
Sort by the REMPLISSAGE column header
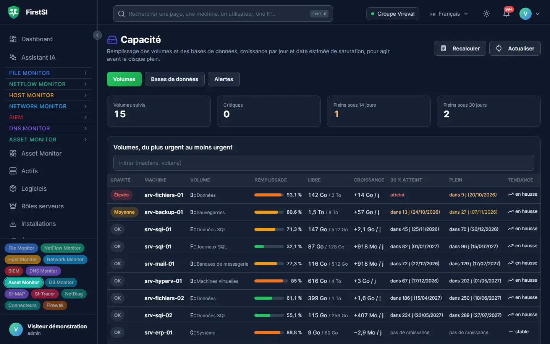[271, 180]
